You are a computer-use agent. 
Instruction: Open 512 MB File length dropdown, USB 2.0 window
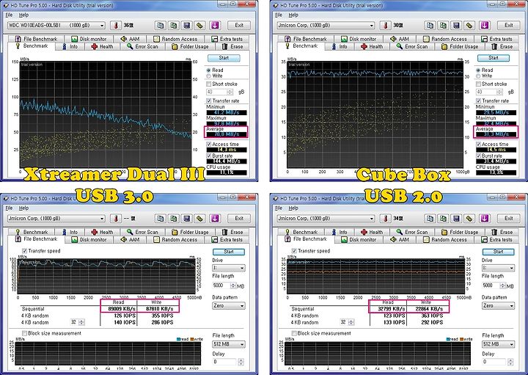(x=499, y=344)
